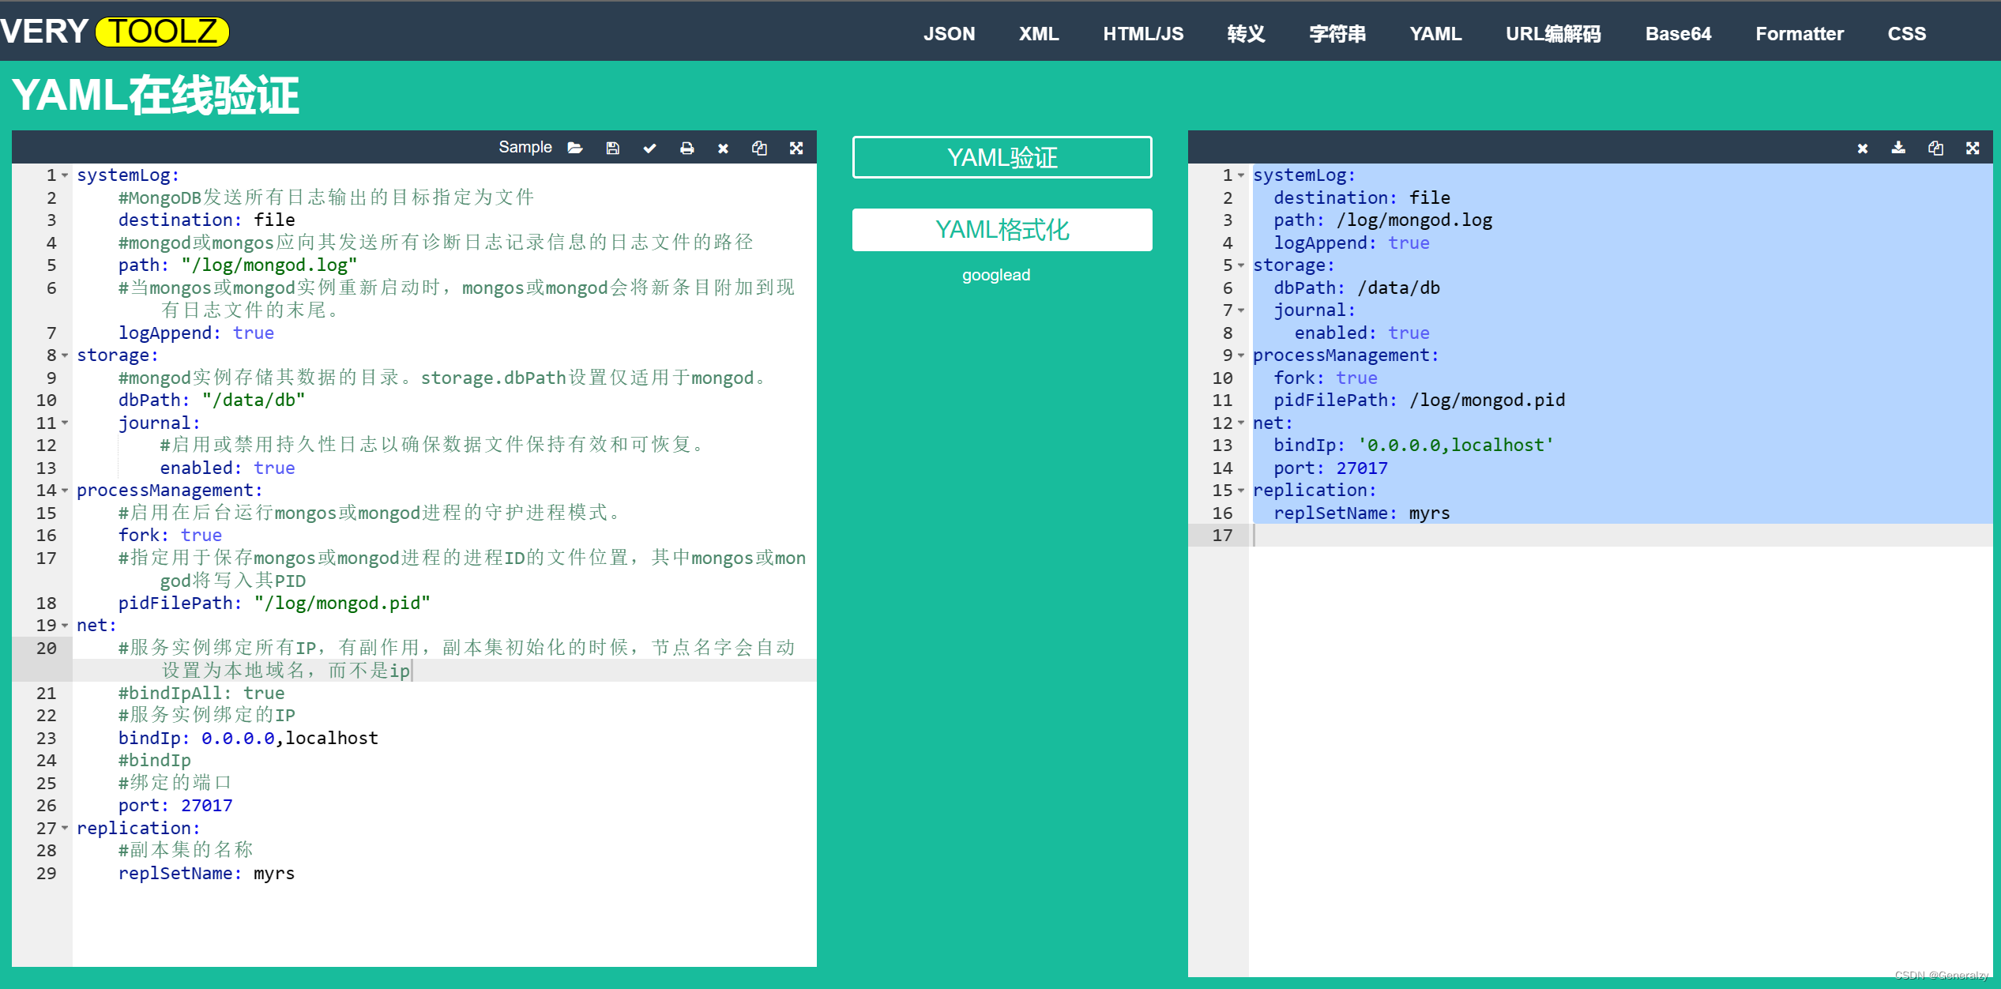Click the YAML验证 button
The height and width of the screenshot is (989, 2001).
[1002, 157]
